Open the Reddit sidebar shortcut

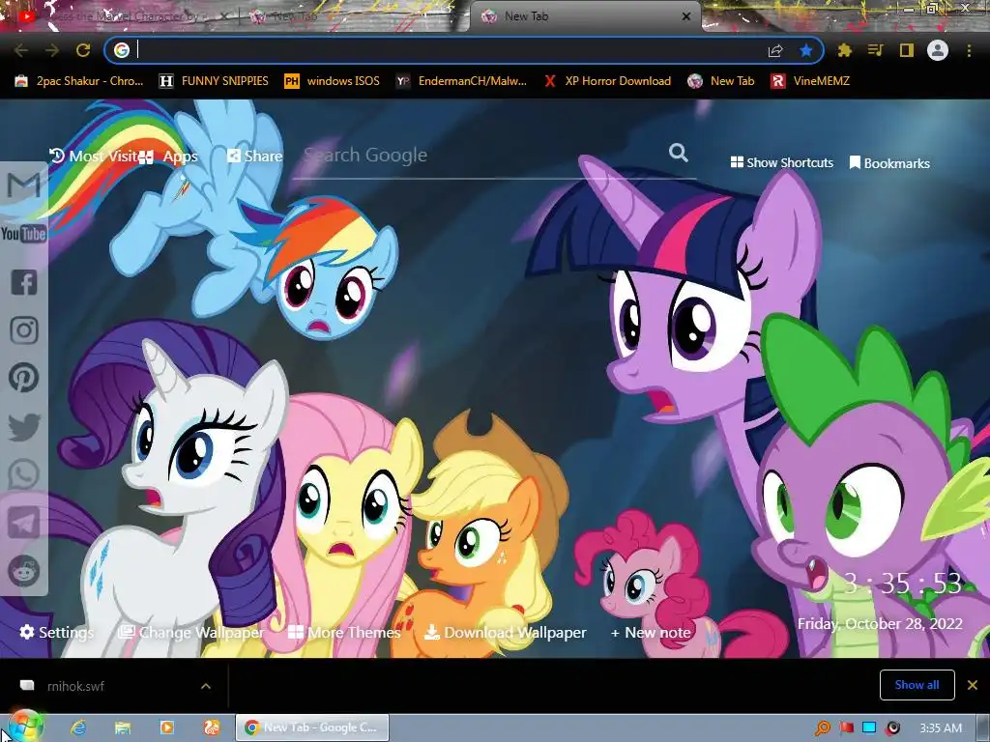(x=24, y=572)
